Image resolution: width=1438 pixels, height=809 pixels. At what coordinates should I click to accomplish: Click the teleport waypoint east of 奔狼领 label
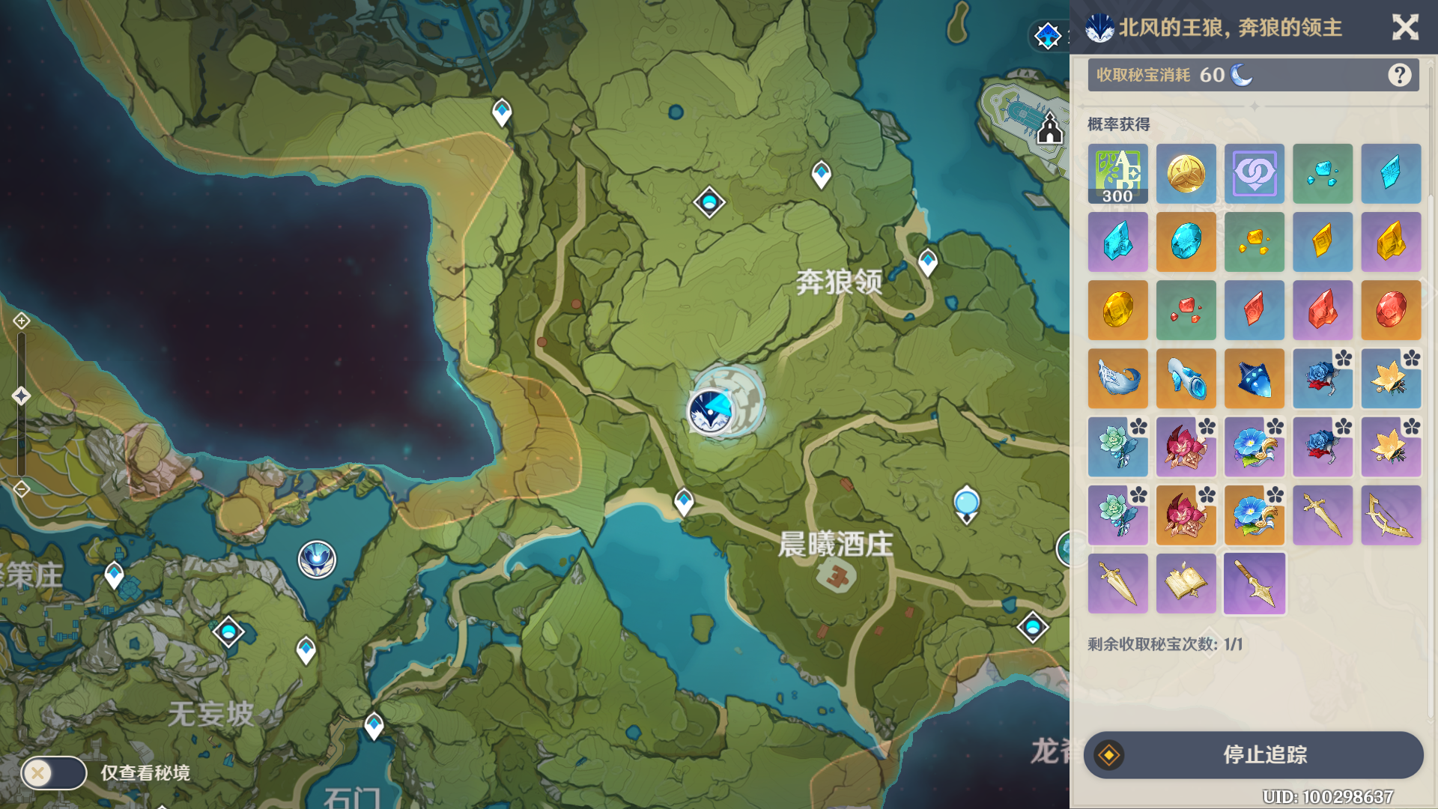pyautogui.click(x=928, y=262)
